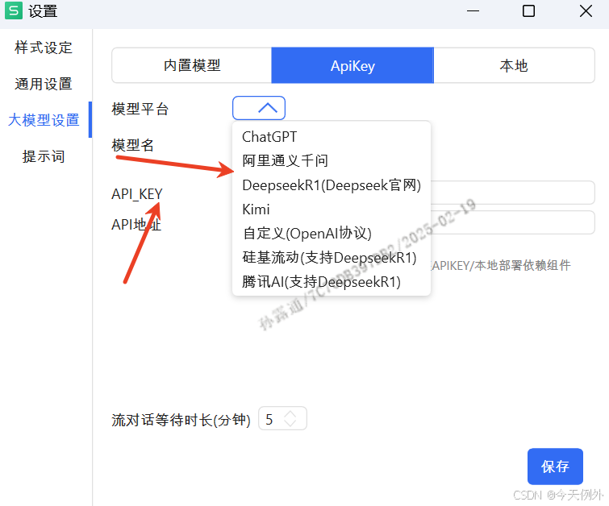The height and width of the screenshot is (506, 609).
Task: Save settings with the 保存 button
Action: click(x=555, y=467)
